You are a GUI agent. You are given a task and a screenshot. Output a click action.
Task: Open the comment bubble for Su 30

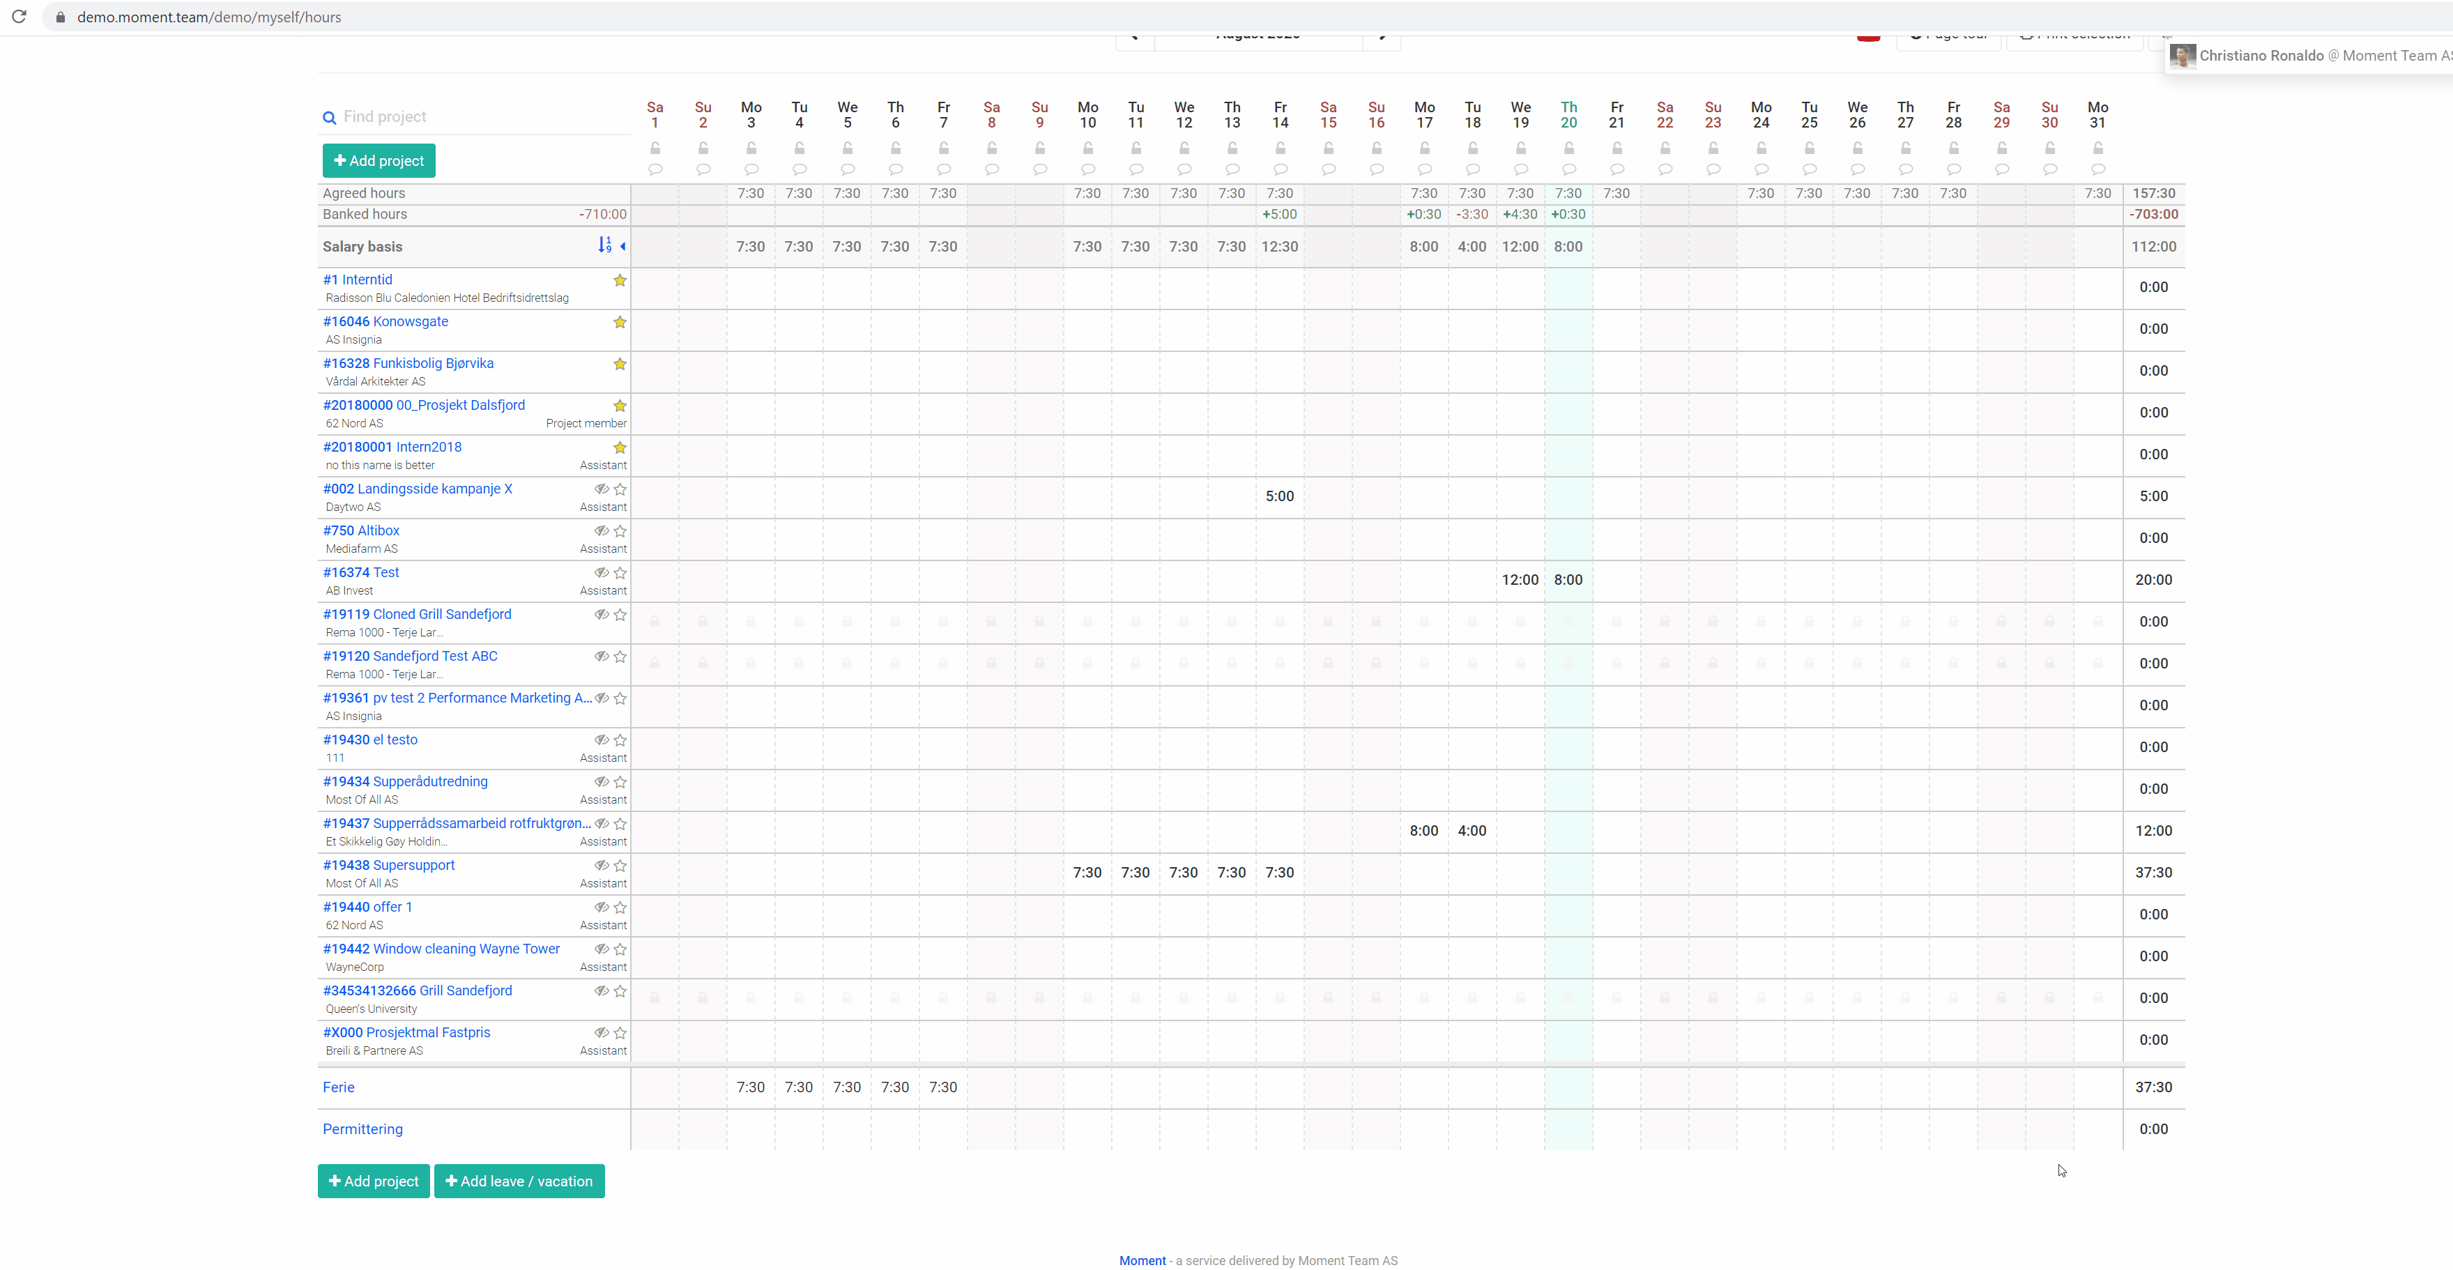tap(2050, 169)
